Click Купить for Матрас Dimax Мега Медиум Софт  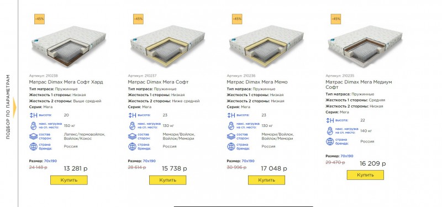tap(365, 175)
